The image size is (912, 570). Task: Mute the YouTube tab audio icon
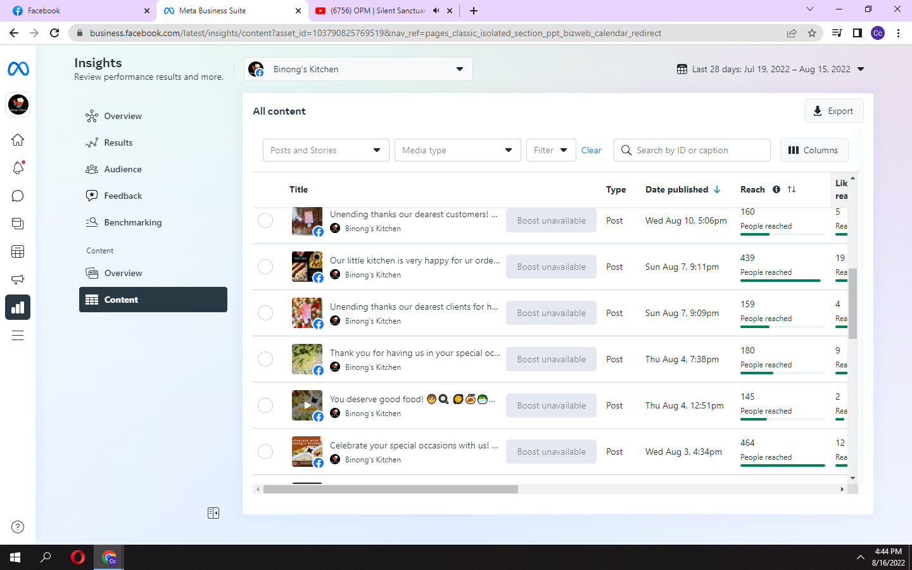click(436, 11)
